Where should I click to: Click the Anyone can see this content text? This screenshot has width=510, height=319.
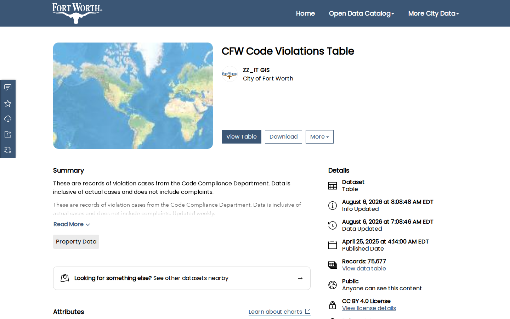[382, 289]
